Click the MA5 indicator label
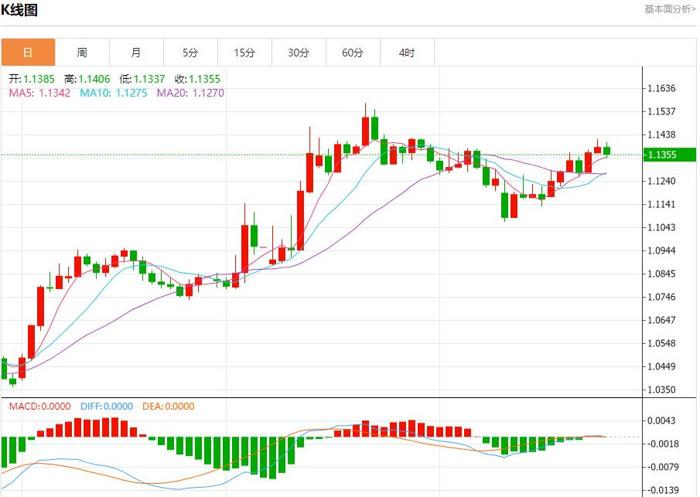This screenshot has width=700, height=497. (x=39, y=93)
